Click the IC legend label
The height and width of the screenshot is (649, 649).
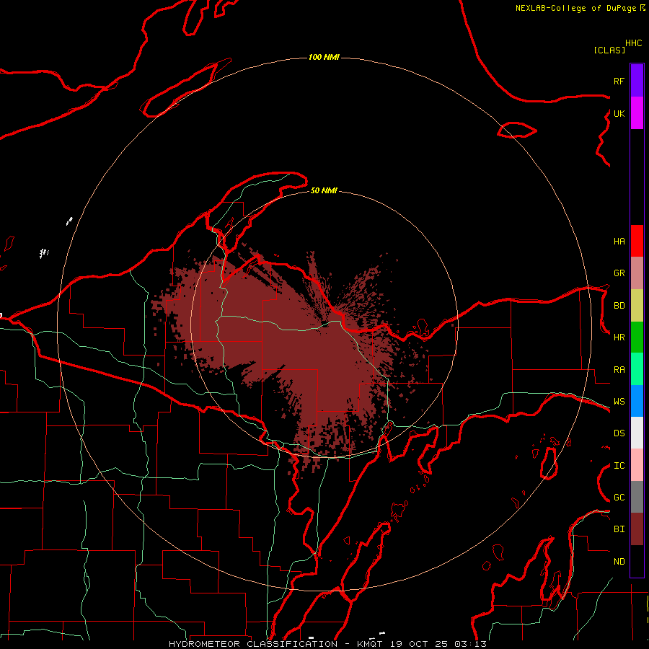pos(619,466)
